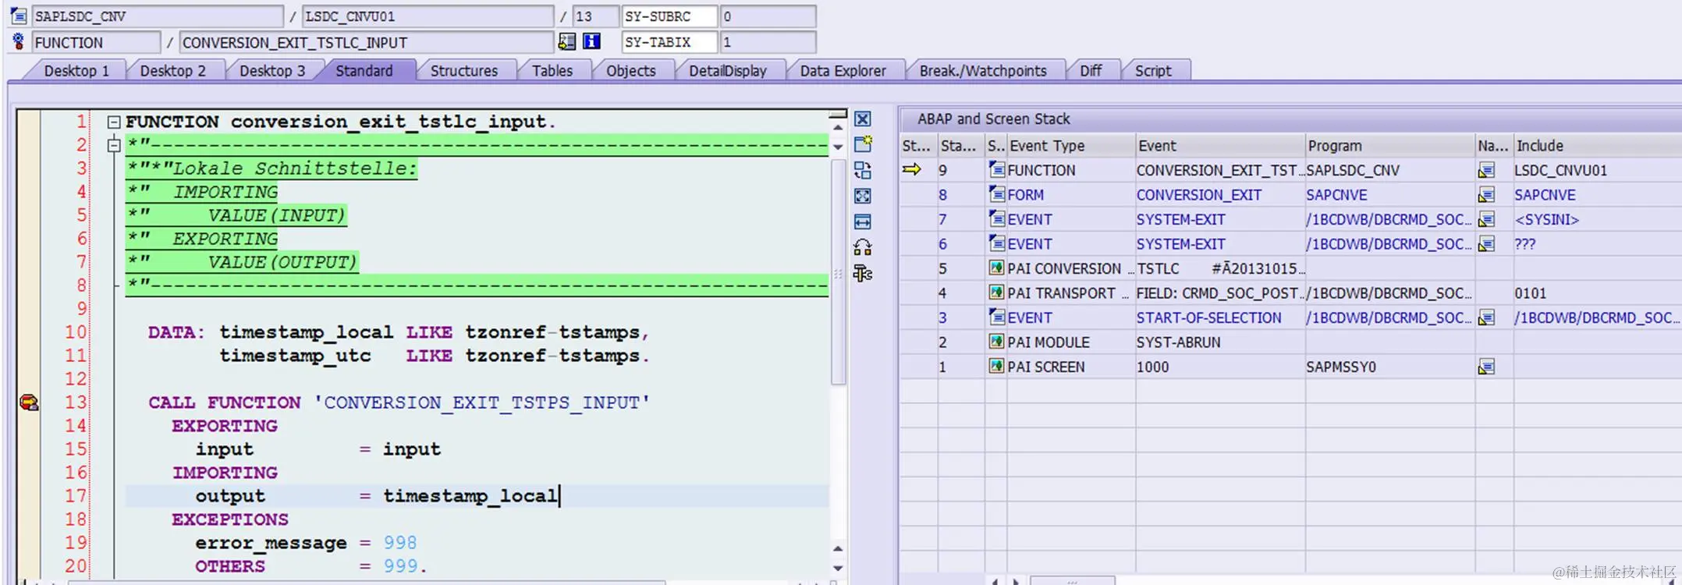This screenshot has width=1682, height=585.
Task: Click the navigation icon in PAI SCREEN row
Action: (1486, 367)
